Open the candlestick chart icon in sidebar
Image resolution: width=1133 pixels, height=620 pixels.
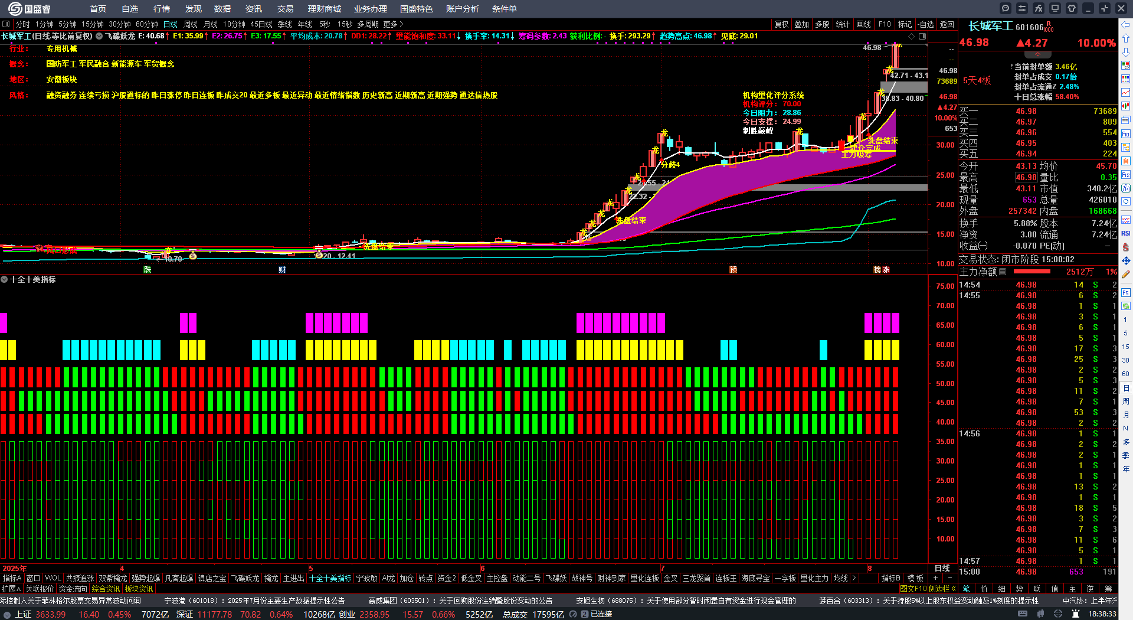1126,106
